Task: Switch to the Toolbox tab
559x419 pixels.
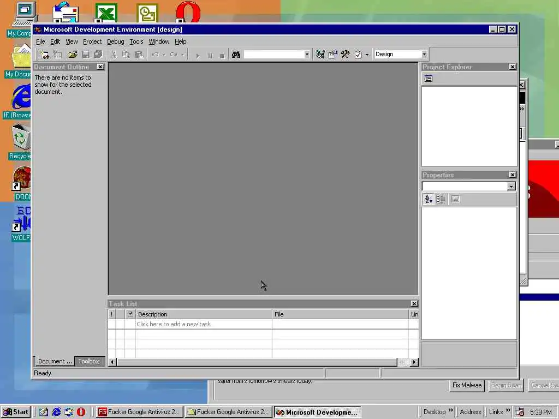Action: (89, 361)
